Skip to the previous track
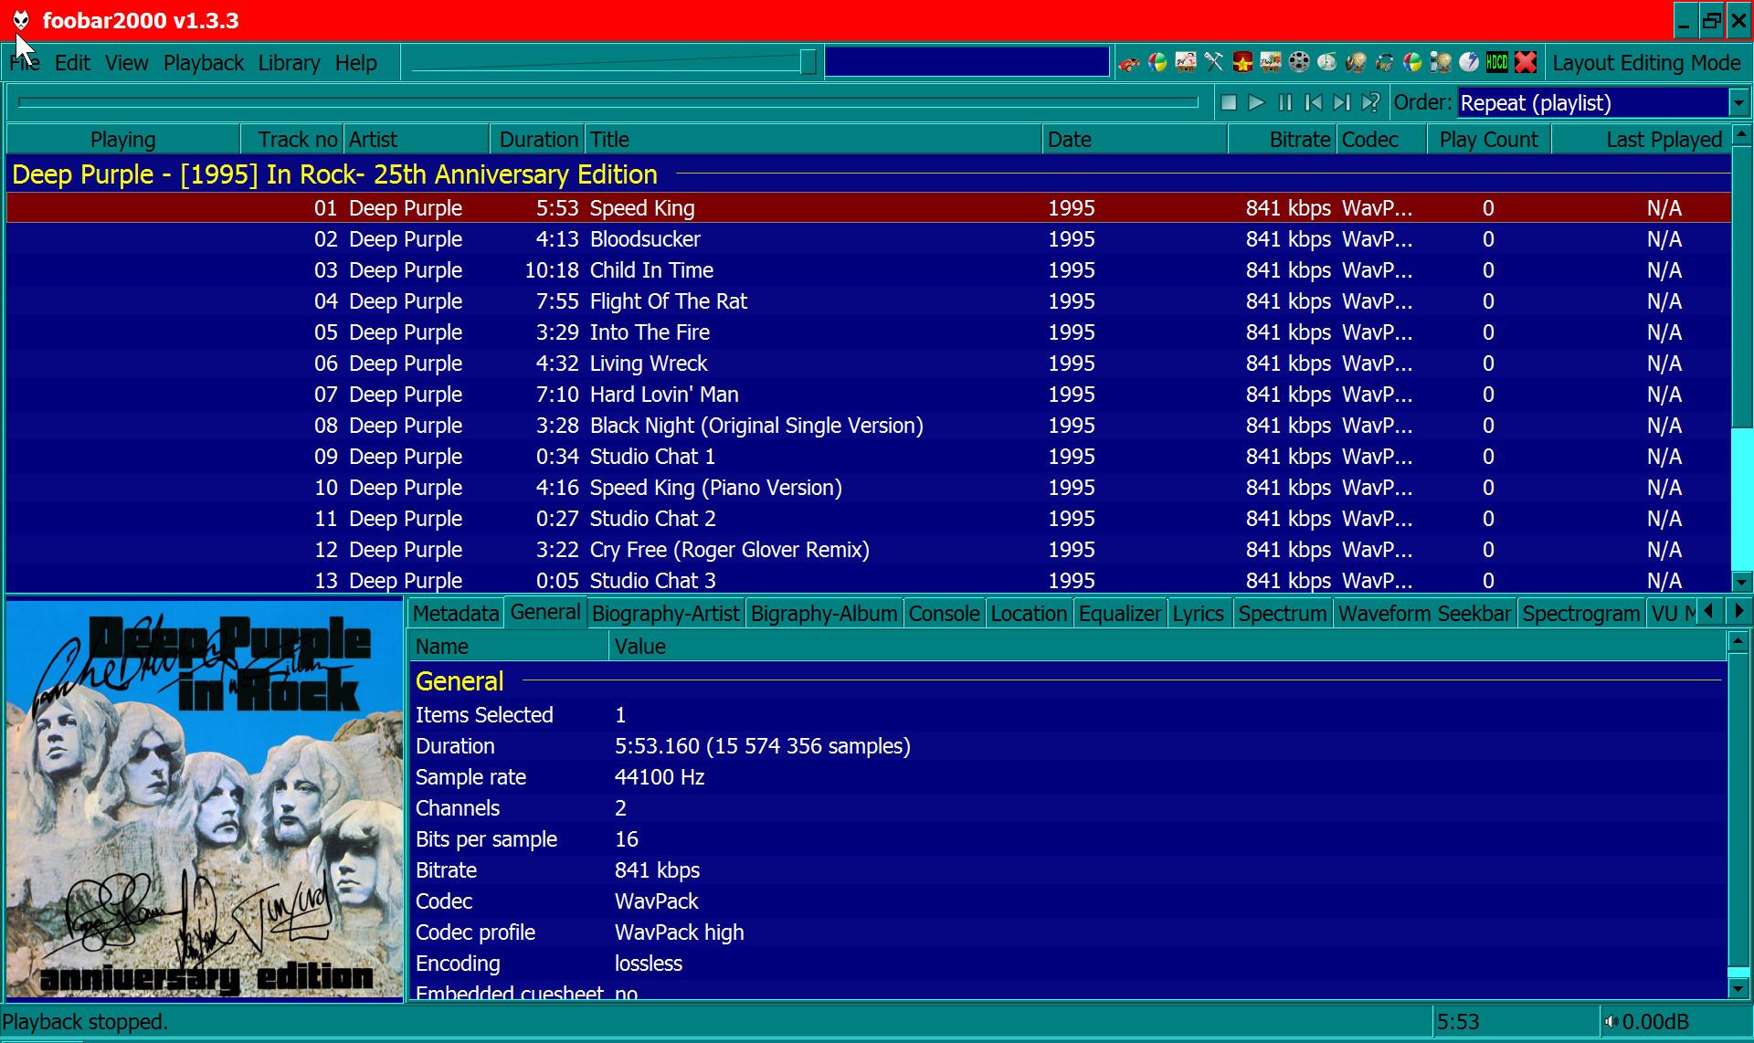This screenshot has width=1754, height=1043. pyautogui.click(x=1313, y=103)
